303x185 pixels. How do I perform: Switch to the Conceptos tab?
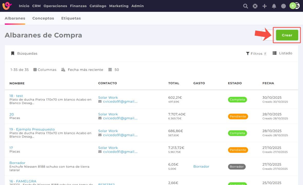click(43, 18)
